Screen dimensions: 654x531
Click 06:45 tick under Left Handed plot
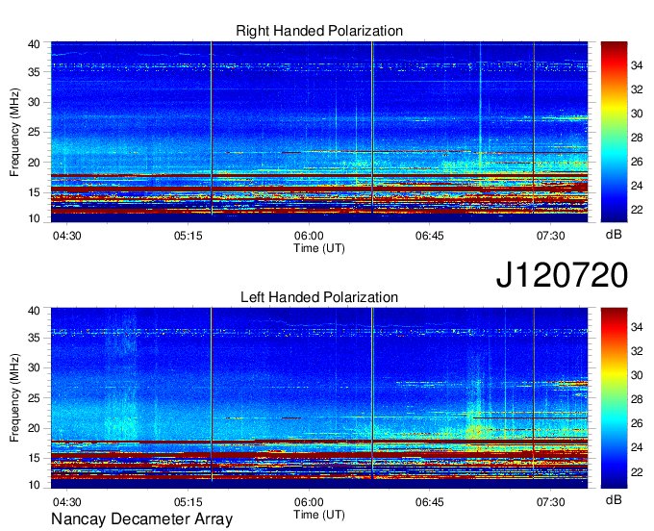[430, 502]
